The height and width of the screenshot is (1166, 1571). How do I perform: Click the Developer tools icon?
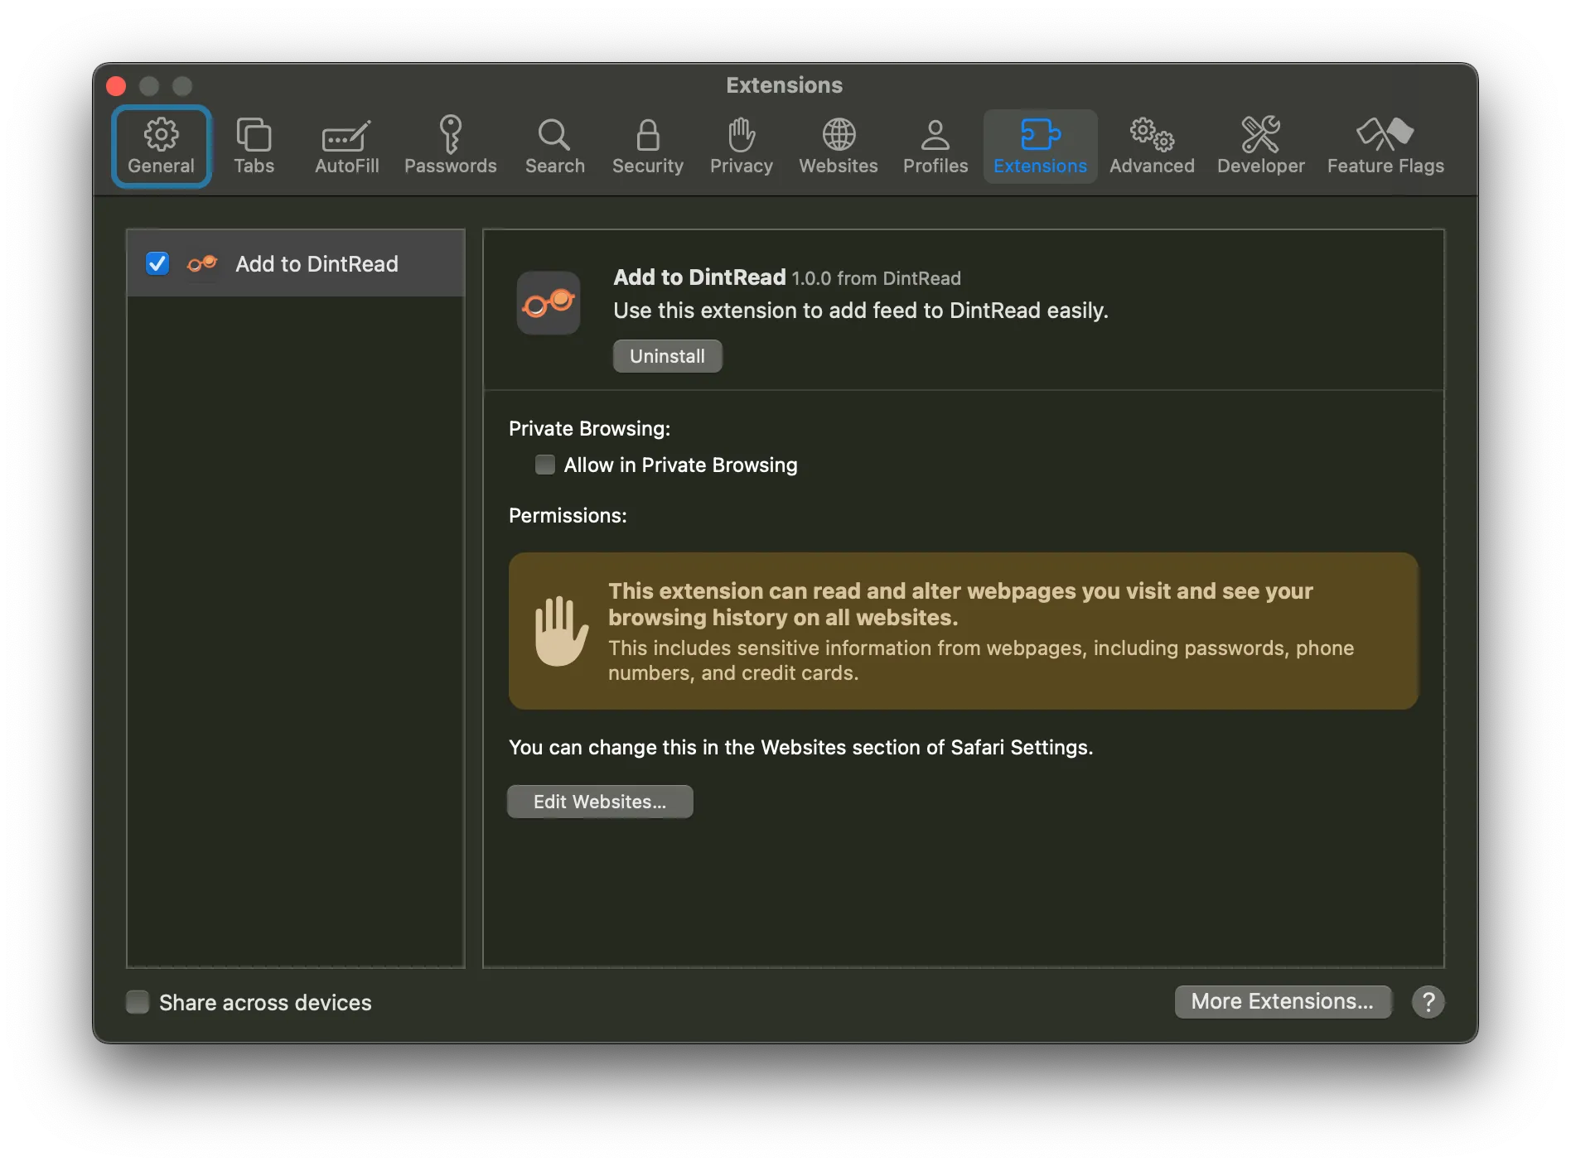click(x=1260, y=134)
